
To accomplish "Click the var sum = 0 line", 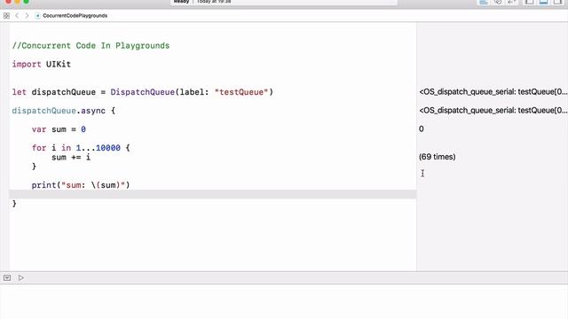I will click(x=59, y=129).
